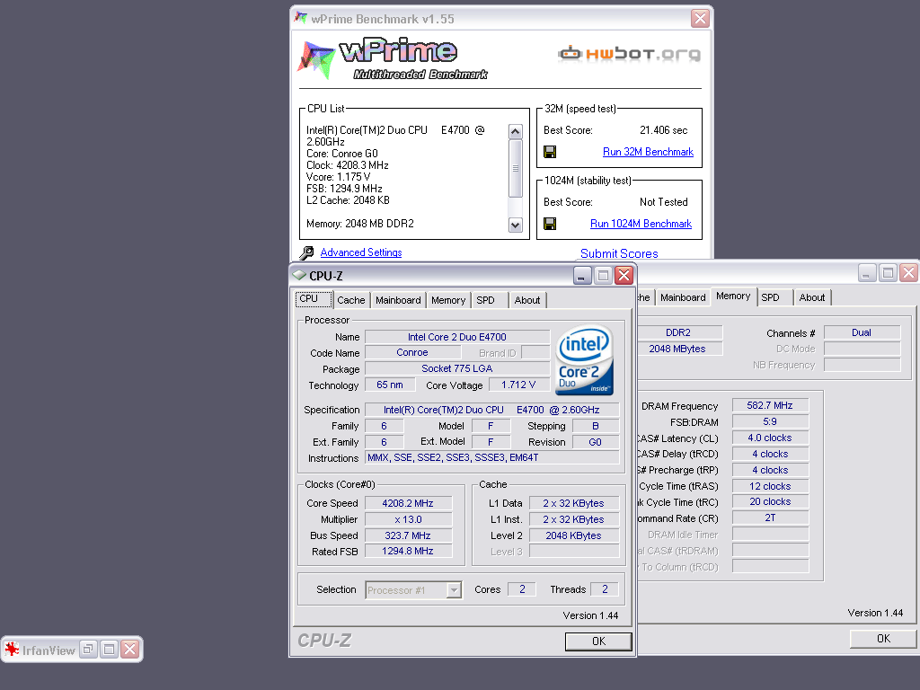Click the 1024M benchmark floppy disk save icon
The height and width of the screenshot is (690, 920).
pos(550,224)
